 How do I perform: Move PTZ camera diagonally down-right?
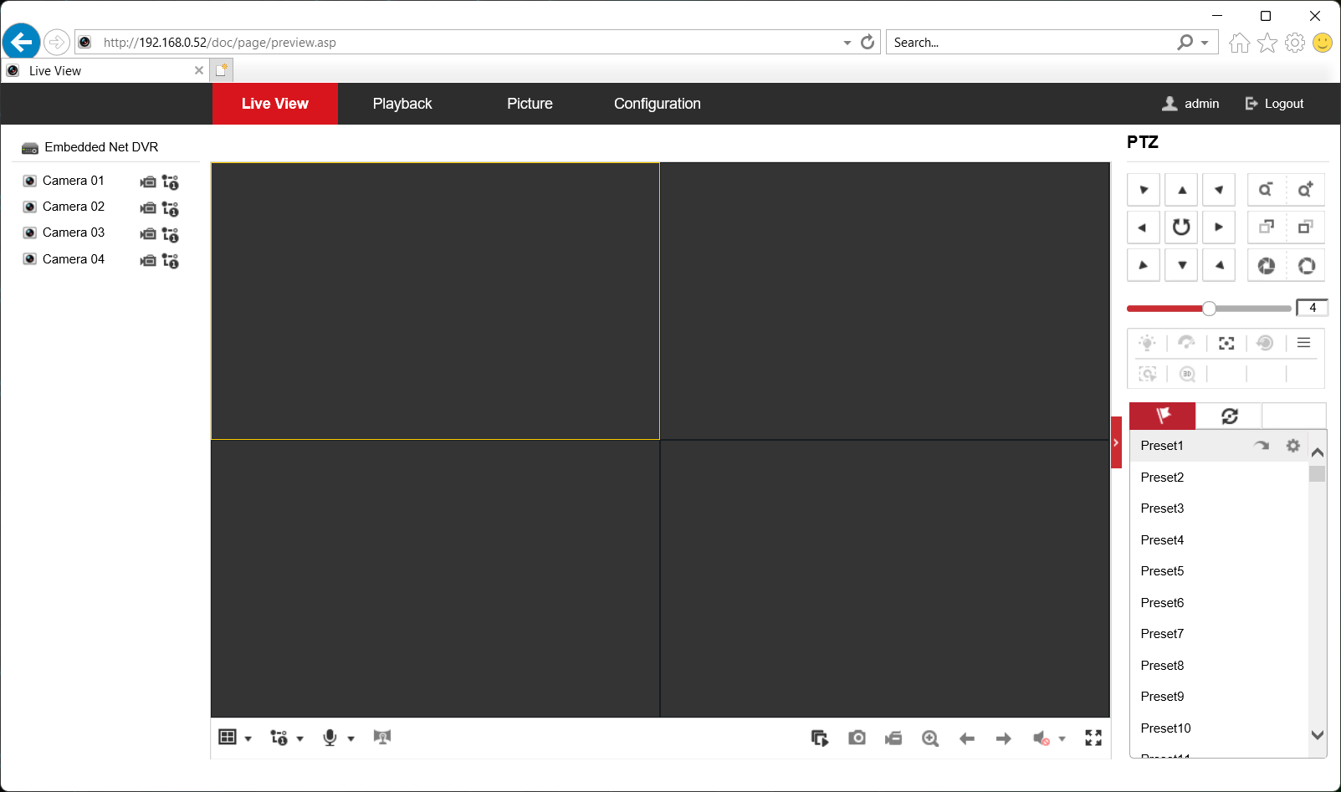(x=1219, y=265)
